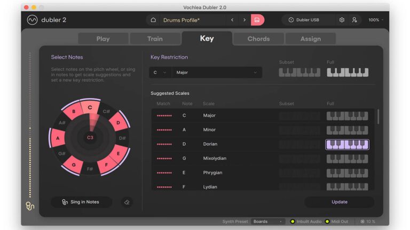Click the dubler 2 logo icon

click(x=32, y=20)
